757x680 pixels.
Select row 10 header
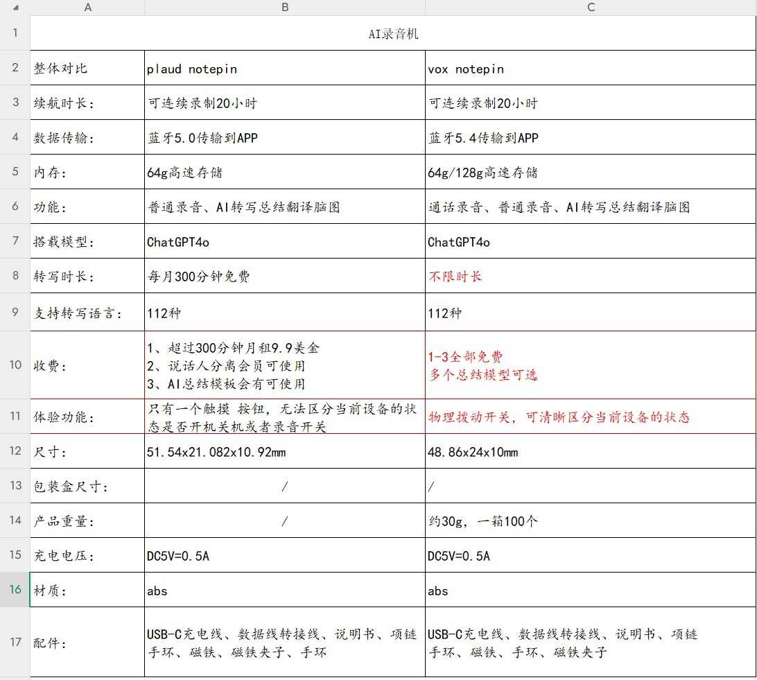15,365
